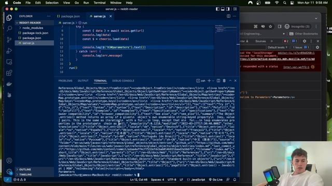The width and height of the screenshot is (332, 186).
Task: Kill the terminal with trash icon
Action: 224,81
